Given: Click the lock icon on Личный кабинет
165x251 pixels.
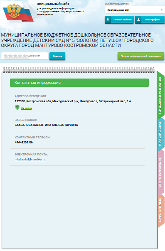Looking at the screenshot, I should click(x=108, y=20).
